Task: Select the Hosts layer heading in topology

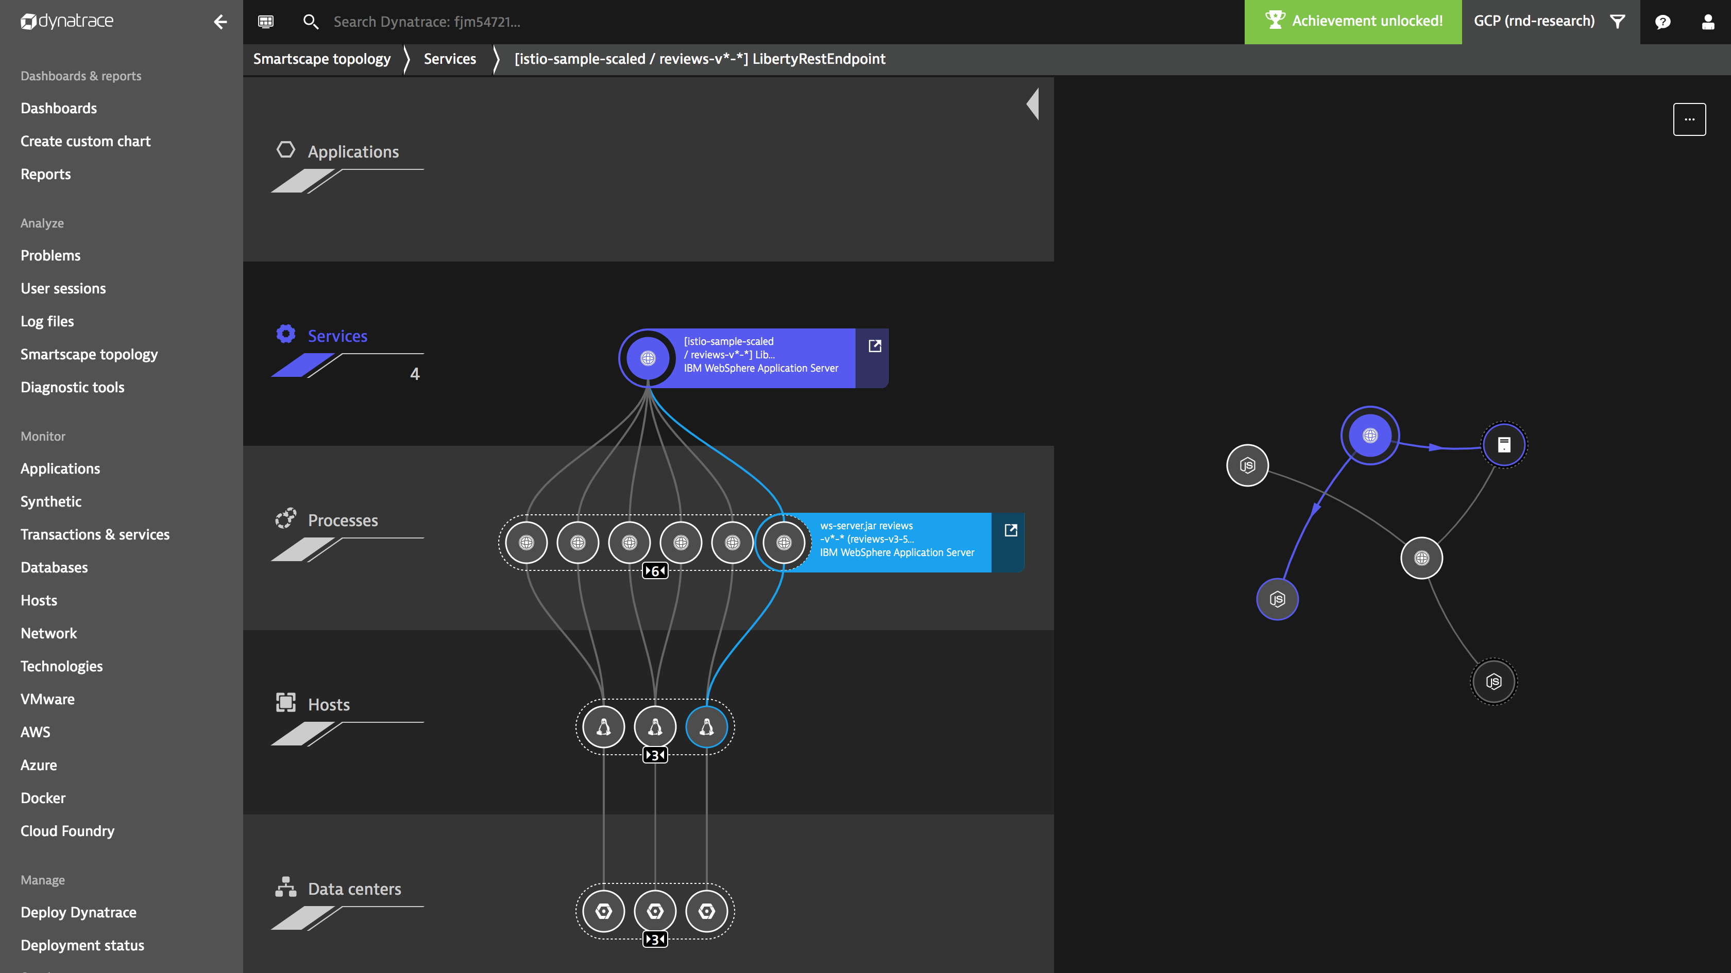Action: click(329, 704)
